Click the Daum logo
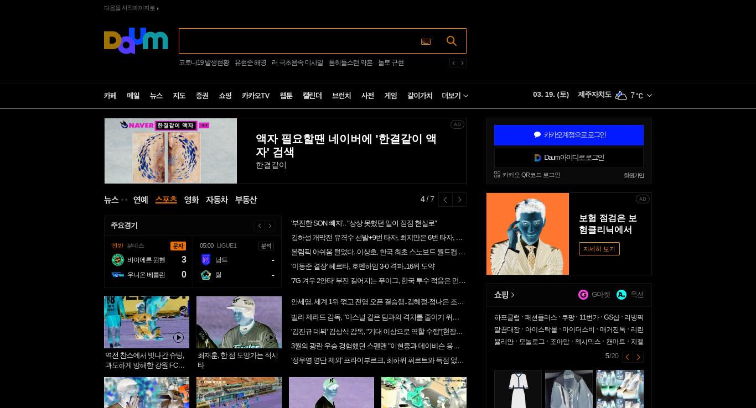 tap(136, 41)
